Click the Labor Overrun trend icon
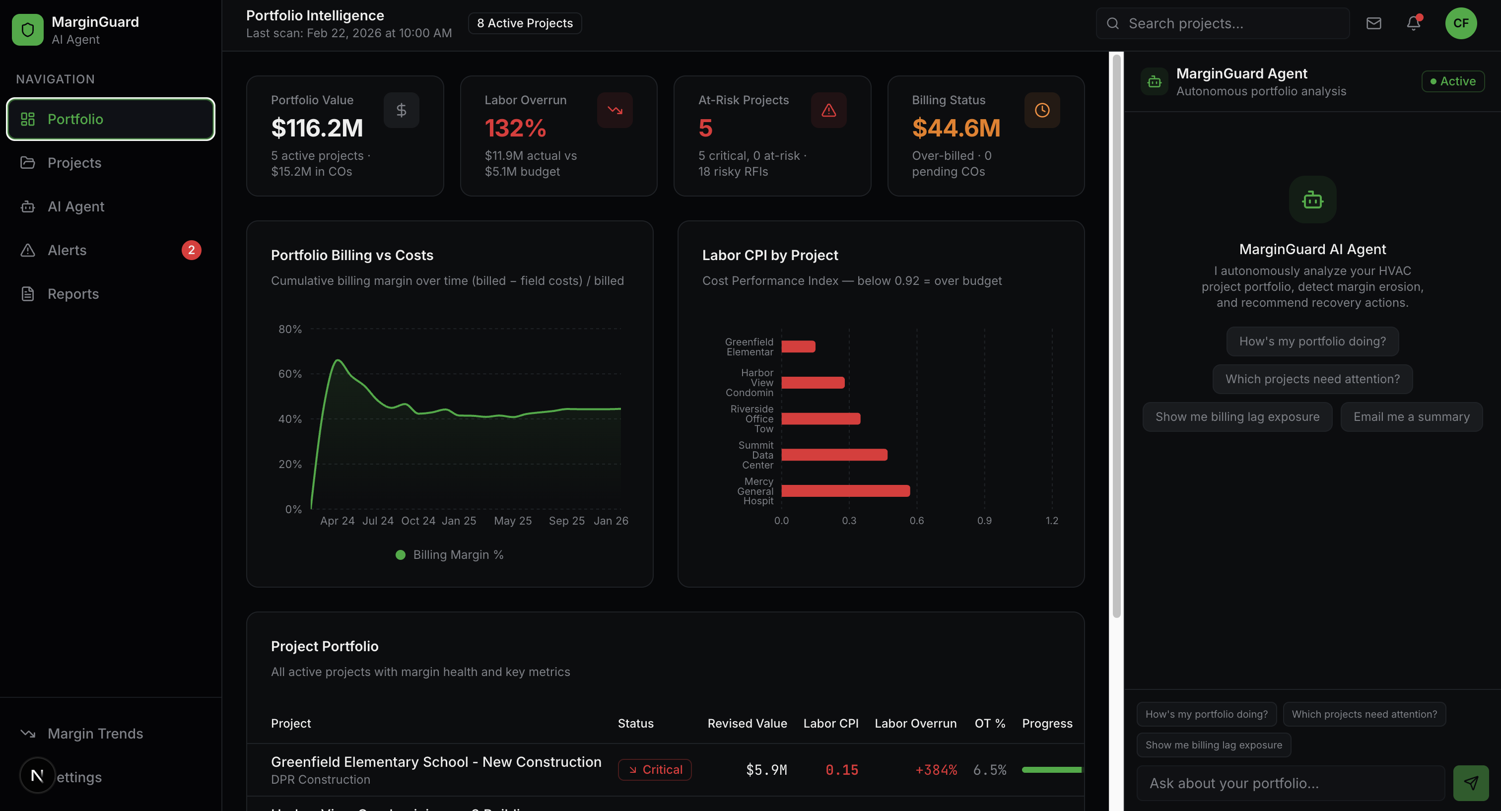The height and width of the screenshot is (811, 1501). click(614, 110)
